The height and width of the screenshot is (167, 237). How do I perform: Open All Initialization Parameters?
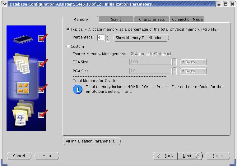click(x=92, y=141)
